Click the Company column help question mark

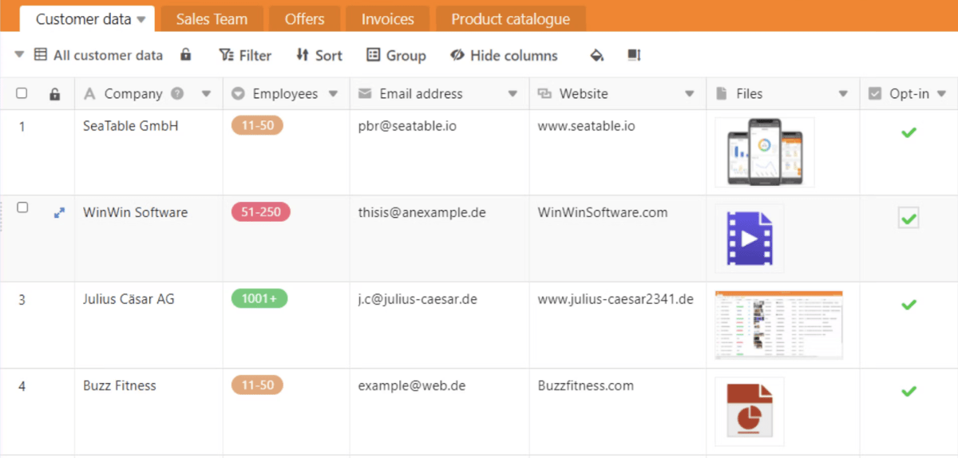177,93
